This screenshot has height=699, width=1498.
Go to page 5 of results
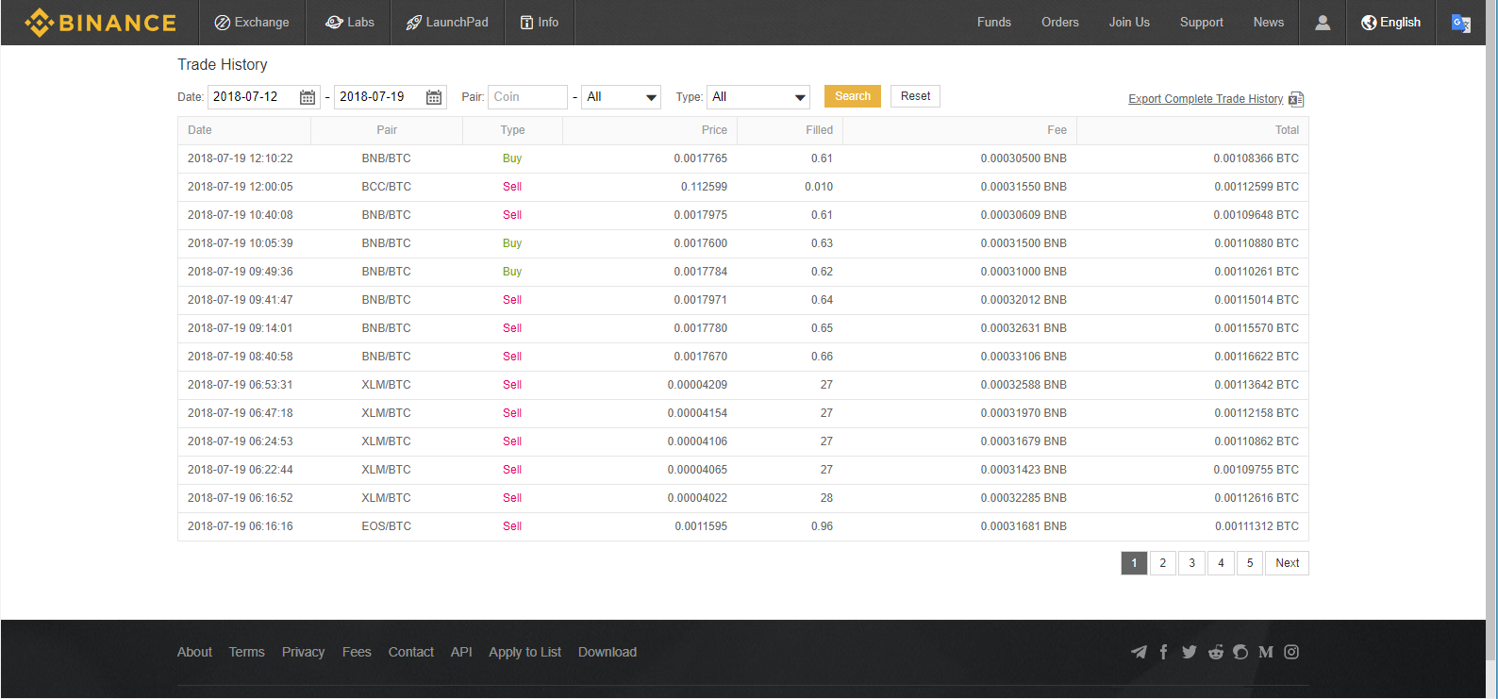(x=1250, y=563)
